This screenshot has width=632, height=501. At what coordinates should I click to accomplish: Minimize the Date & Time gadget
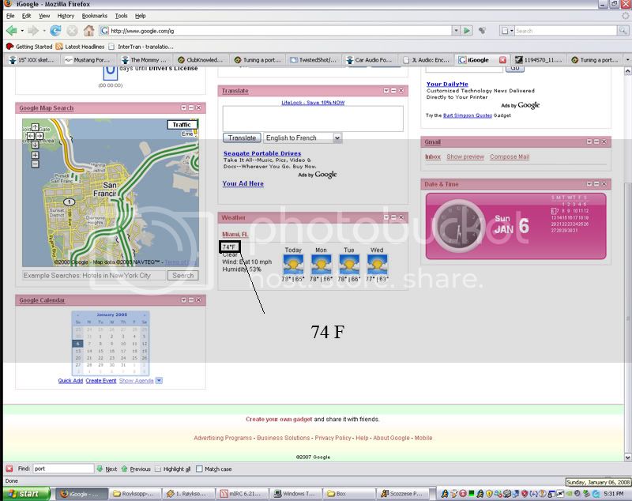pyautogui.click(x=596, y=184)
